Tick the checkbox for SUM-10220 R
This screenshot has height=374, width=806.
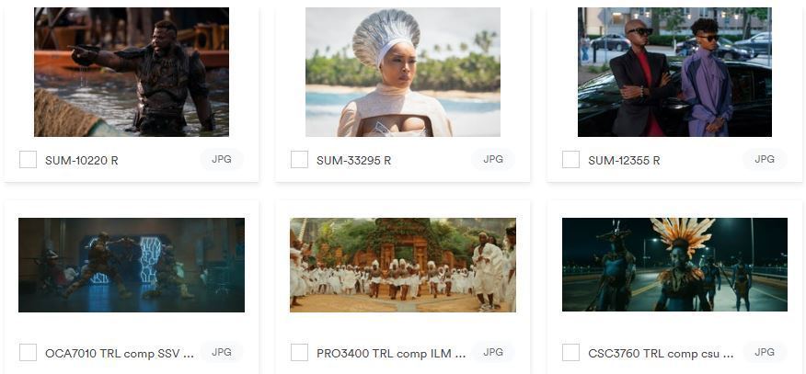click(x=28, y=160)
